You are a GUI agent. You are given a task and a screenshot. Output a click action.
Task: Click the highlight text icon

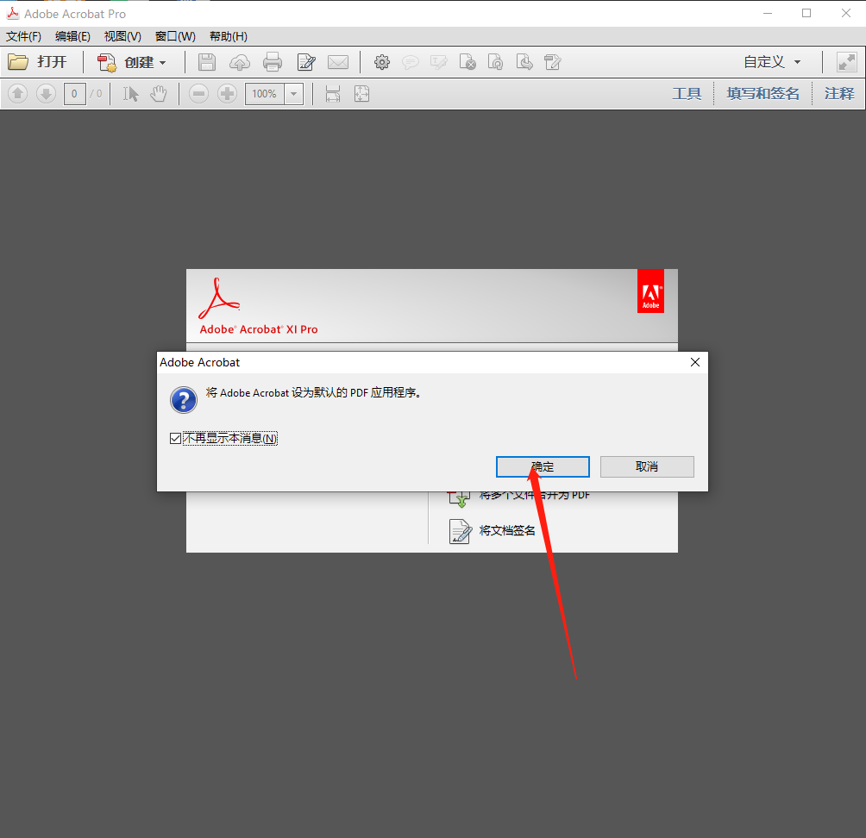438,62
